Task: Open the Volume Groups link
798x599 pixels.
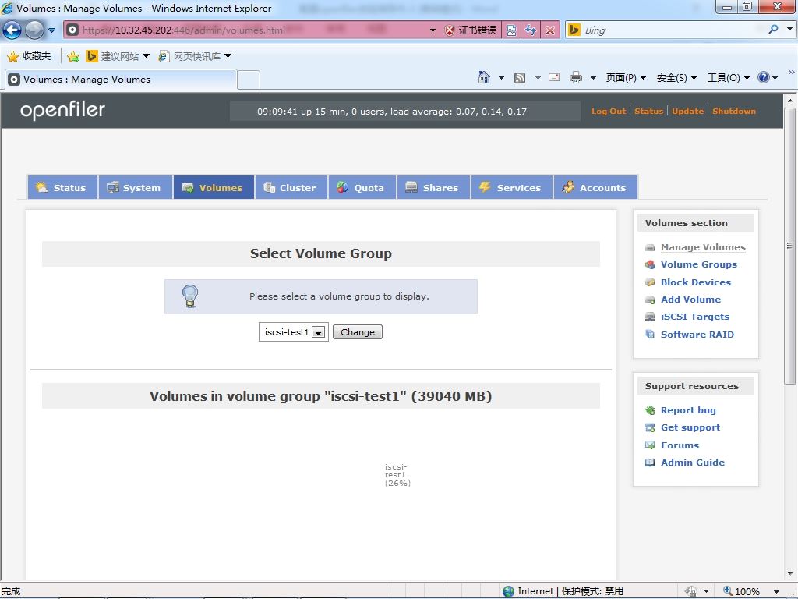Action: point(699,264)
